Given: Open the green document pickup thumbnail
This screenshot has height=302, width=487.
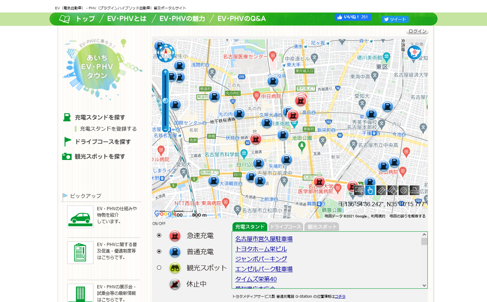Looking at the screenshot, I should point(80,253).
